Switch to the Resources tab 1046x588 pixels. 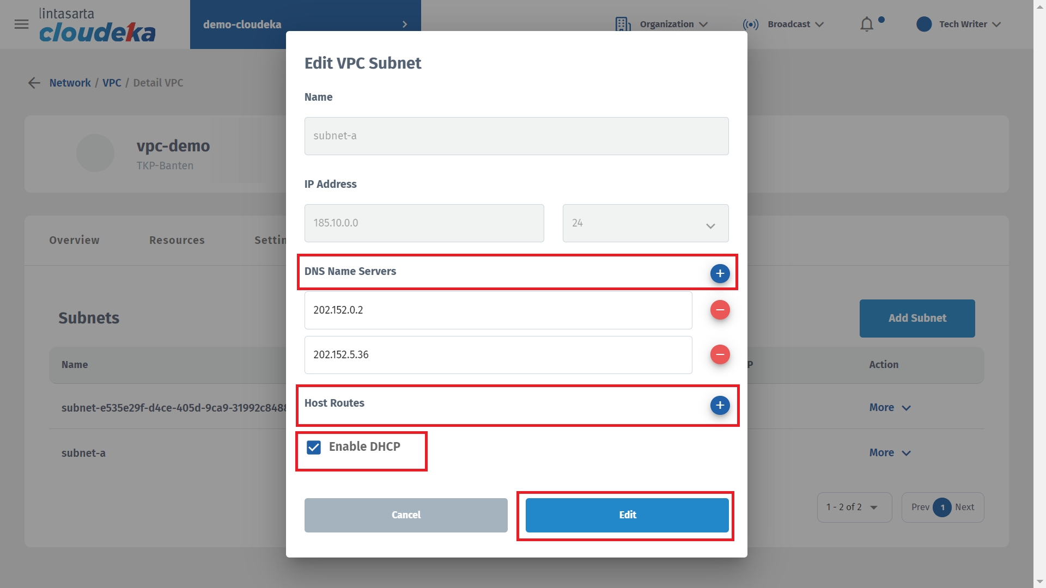click(x=177, y=240)
